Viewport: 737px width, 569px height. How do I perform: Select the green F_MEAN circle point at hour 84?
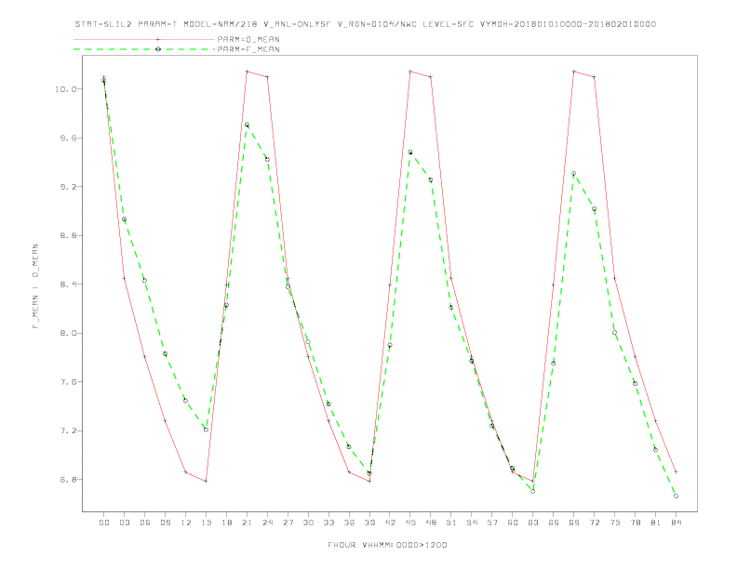[x=676, y=496]
